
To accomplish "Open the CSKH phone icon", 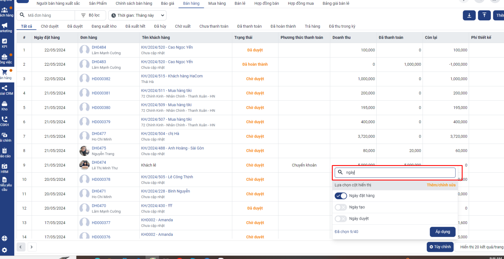I will click(x=5, y=121).
